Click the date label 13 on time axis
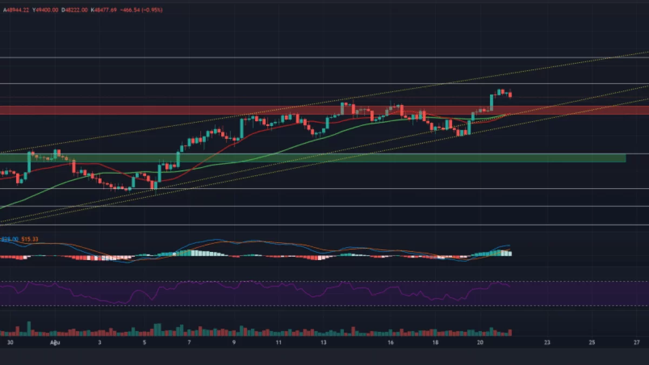The height and width of the screenshot is (365, 649). [323, 342]
